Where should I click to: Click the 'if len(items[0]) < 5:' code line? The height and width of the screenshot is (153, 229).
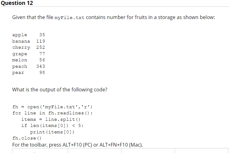click(x=52, y=126)
